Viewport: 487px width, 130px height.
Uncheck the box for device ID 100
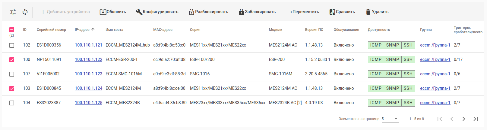12,60
